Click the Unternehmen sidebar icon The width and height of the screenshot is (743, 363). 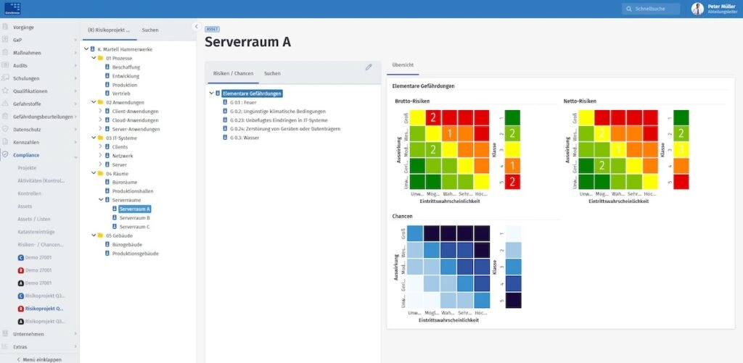tap(5, 334)
